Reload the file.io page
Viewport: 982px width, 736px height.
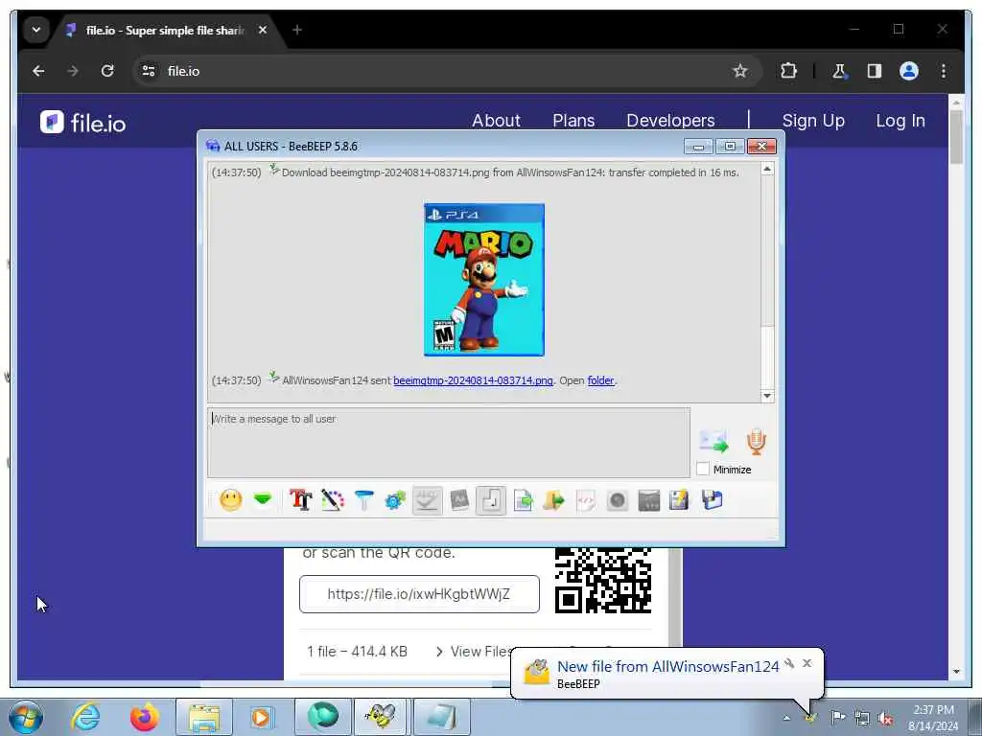pyautogui.click(x=107, y=71)
